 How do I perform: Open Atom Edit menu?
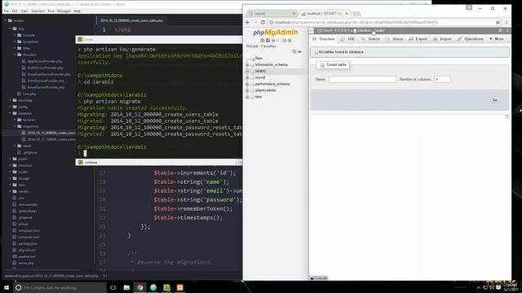pos(15,11)
